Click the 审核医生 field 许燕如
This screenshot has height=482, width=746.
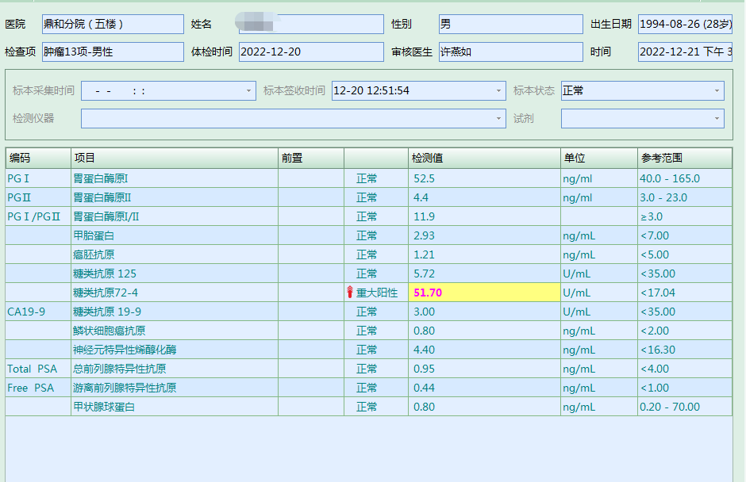[510, 52]
